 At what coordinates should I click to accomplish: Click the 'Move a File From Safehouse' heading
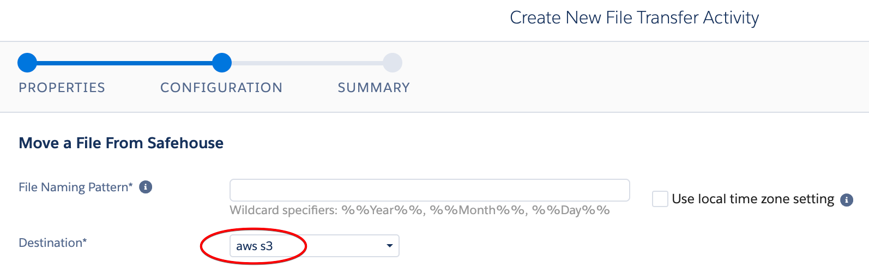121,143
